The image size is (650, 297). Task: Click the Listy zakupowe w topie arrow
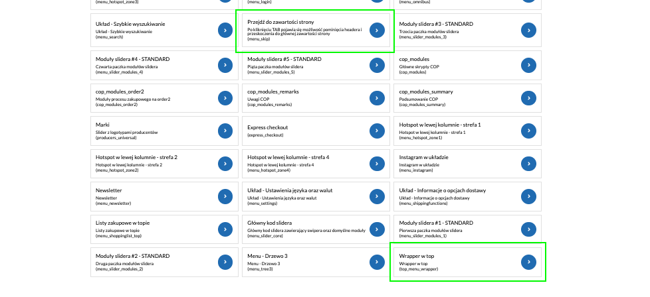coord(225,229)
